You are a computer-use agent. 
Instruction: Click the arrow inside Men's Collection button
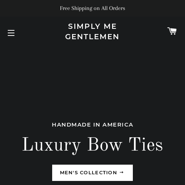coord(122,172)
